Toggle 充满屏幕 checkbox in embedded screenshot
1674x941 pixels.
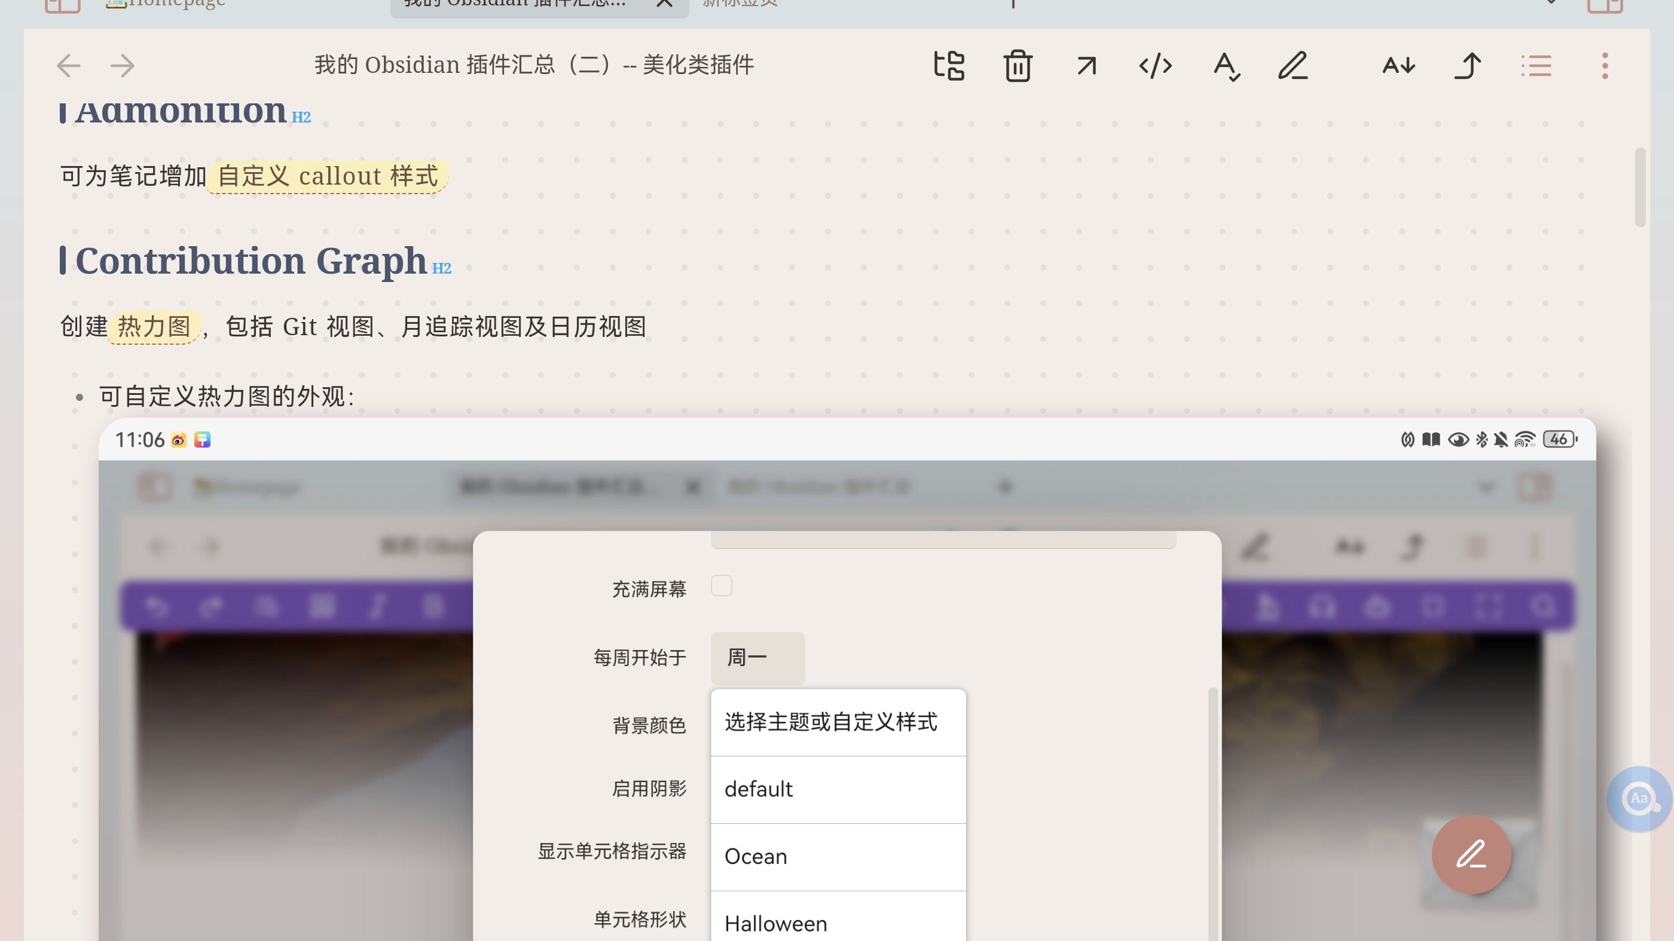point(722,586)
